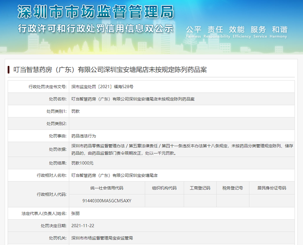303x245 pixels.
Task: Click the 税务登记号 column header
Action: click(x=233, y=188)
